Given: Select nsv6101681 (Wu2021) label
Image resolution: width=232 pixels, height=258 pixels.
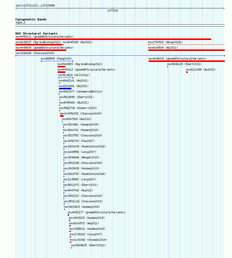Looking at the screenshot, I should click(74, 86).
